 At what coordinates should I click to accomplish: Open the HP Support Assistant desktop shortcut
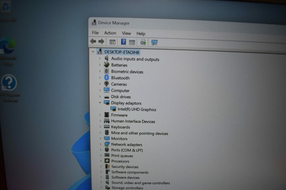9,88
